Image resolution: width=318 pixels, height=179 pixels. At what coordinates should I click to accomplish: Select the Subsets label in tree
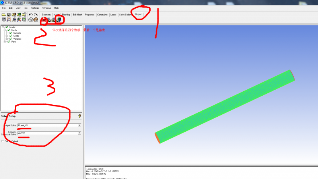pyautogui.click(x=17, y=33)
